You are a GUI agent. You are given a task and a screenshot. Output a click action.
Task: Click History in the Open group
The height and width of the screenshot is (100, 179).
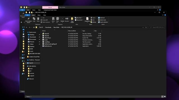(x=93, y=22)
